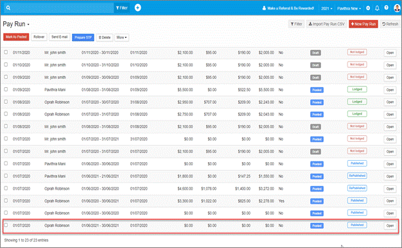402x248 pixels.
Task: Tick checkbox for 01/11/2020 john smith row
Action: click(x=6, y=52)
